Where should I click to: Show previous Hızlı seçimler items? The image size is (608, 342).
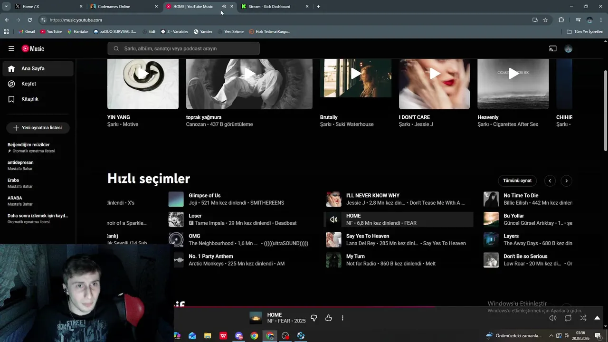[x=550, y=180]
